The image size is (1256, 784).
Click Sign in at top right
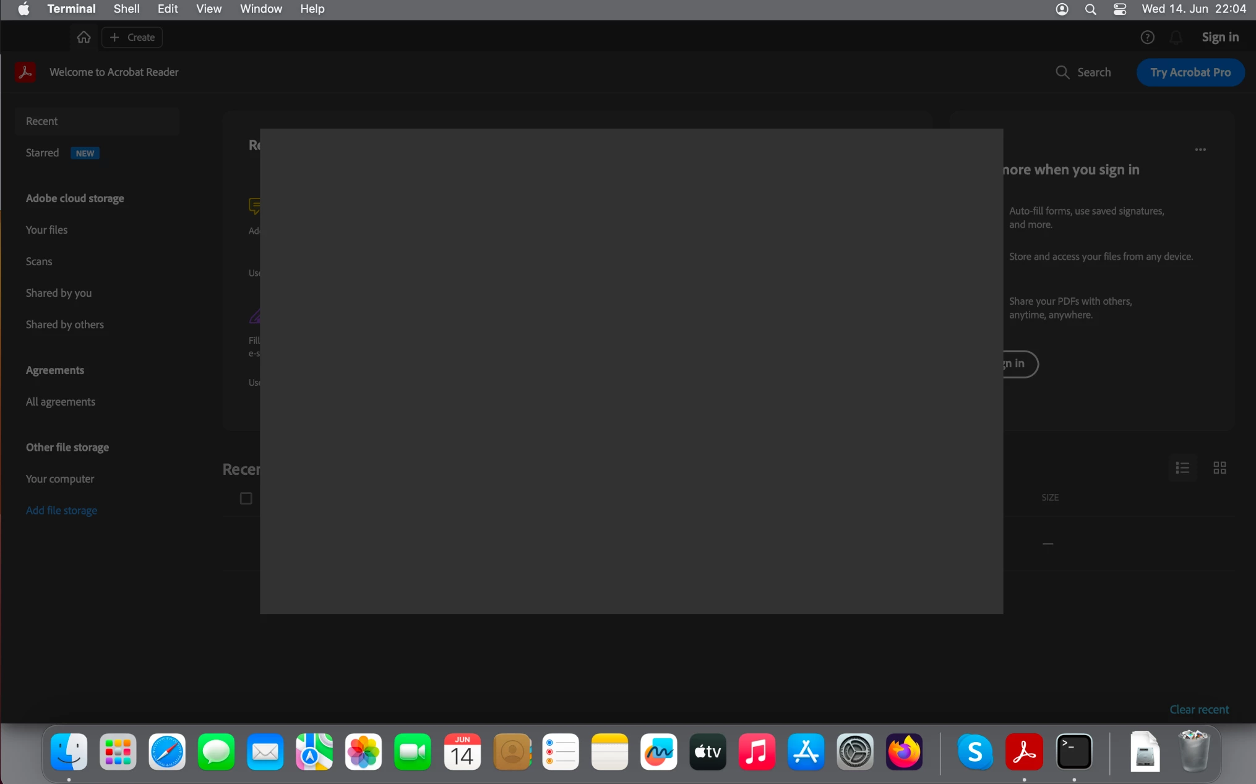pyautogui.click(x=1219, y=37)
